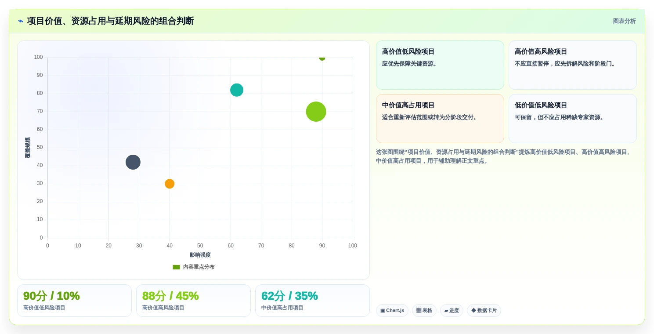Click the 高价值高风险项目 label under 88分 / 45%

(x=163, y=308)
